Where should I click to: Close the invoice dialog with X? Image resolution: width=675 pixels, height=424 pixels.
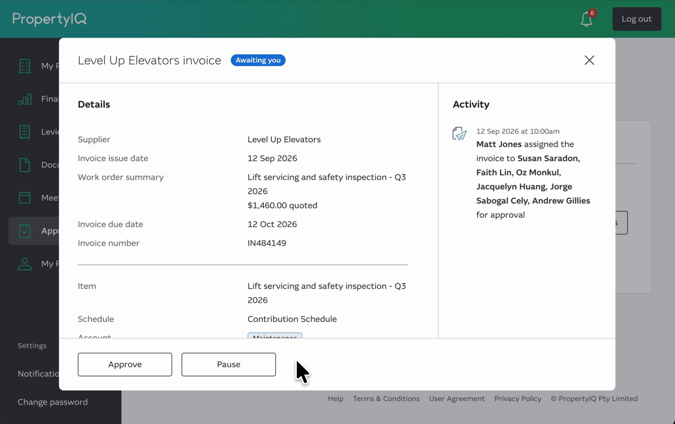[x=589, y=60]
